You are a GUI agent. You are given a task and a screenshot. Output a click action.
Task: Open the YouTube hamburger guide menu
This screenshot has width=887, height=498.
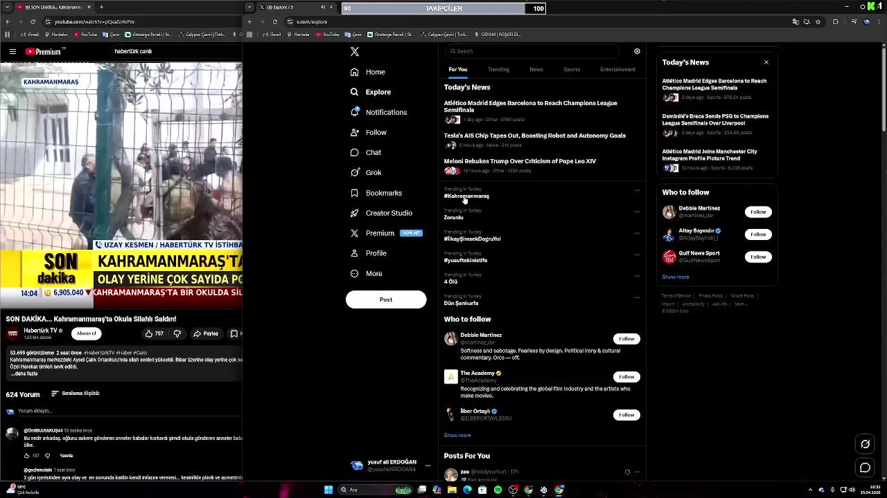pos(12,51)
